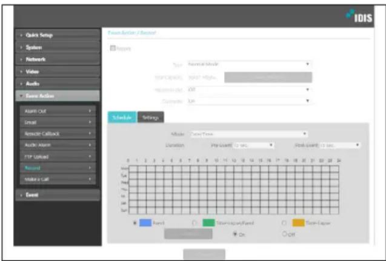Click the Event Action / Record page heading
Image resolution: width=386 pixels, height=261 pixels.
tap(131, 33)
